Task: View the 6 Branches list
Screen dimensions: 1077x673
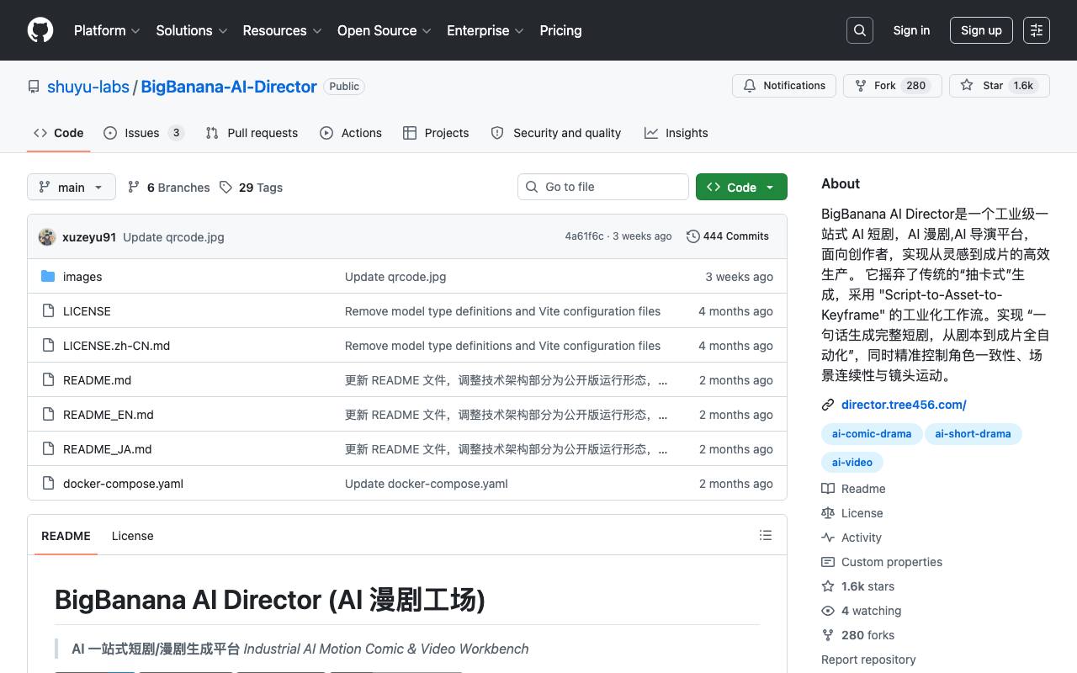Action: (x=168, y=188)
